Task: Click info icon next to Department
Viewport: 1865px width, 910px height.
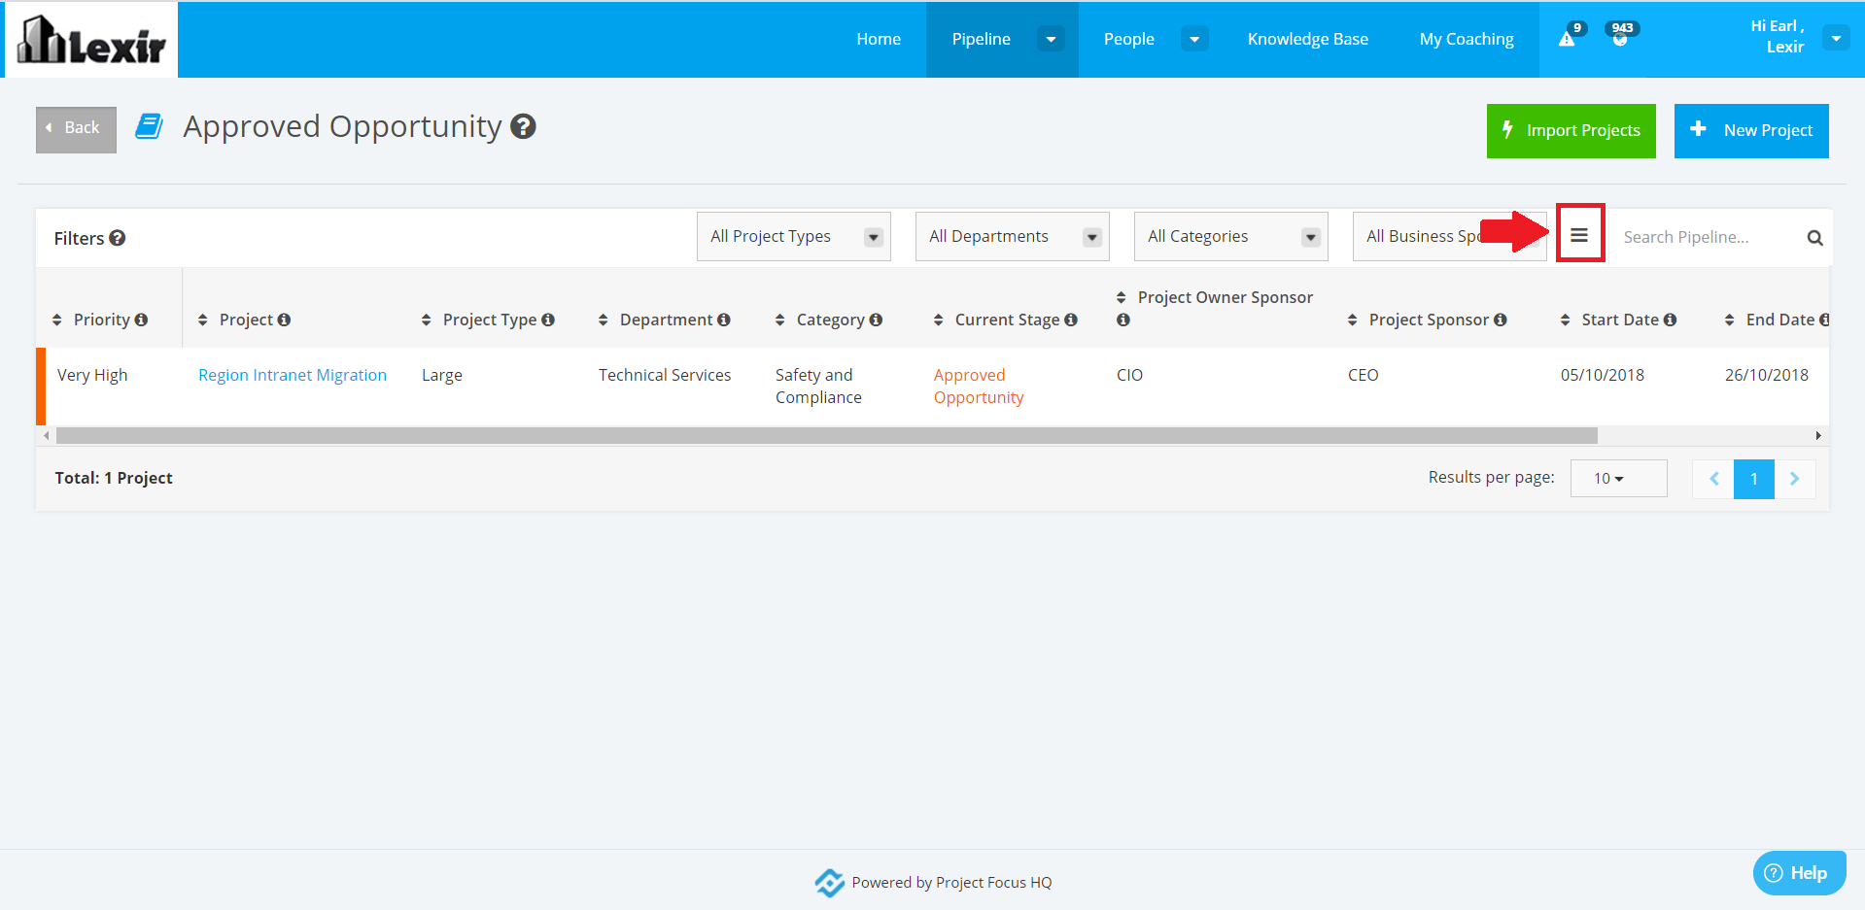Action: (724, 320)
